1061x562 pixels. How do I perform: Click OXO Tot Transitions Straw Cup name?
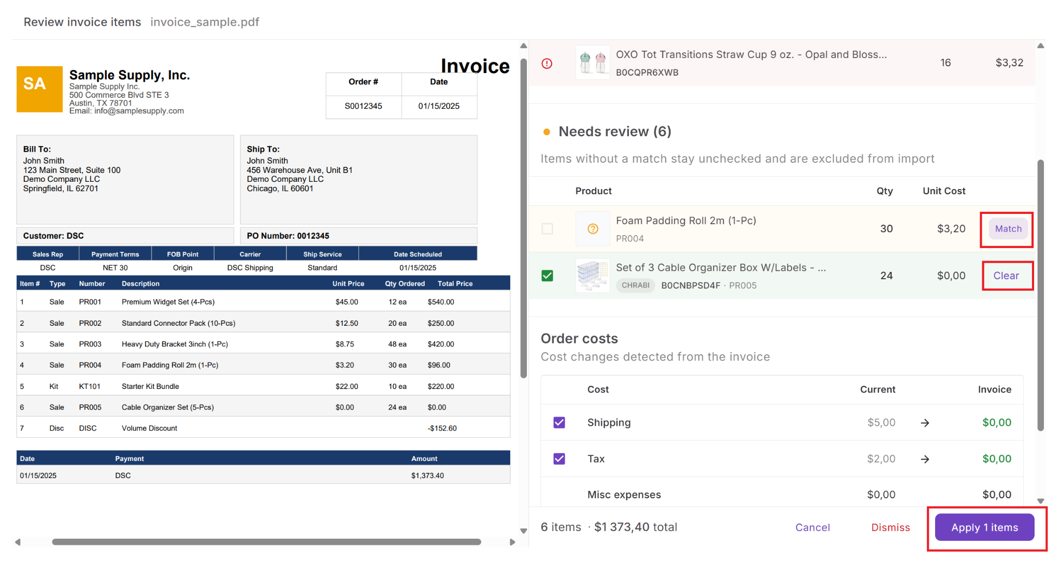coord(751,54)
